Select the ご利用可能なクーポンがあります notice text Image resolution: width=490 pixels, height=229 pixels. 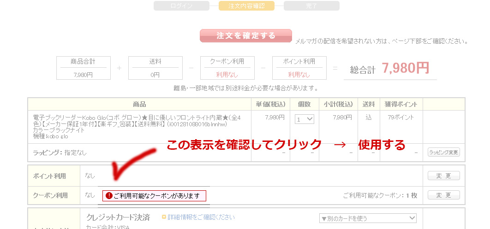pyautogui.click(x=156, y=196)
